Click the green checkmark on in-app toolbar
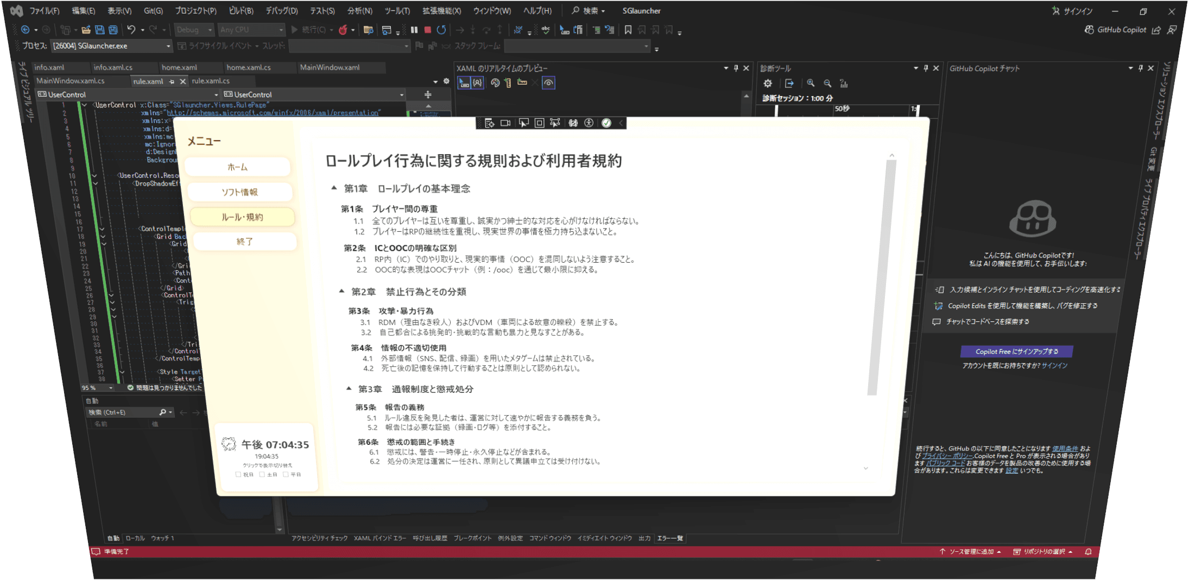Screen dimensions: 1189x580 (x=606, y=123)
